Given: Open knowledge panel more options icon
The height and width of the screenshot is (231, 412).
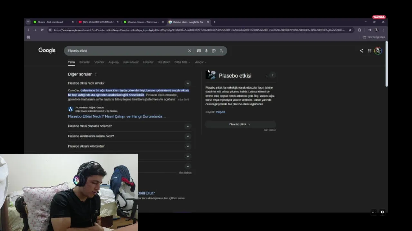Looking at the screenshot, I should point(267,76).
